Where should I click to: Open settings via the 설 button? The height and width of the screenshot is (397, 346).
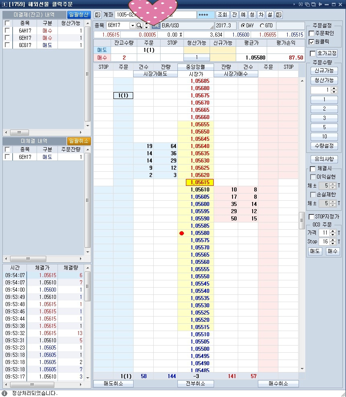coord(270,15)
